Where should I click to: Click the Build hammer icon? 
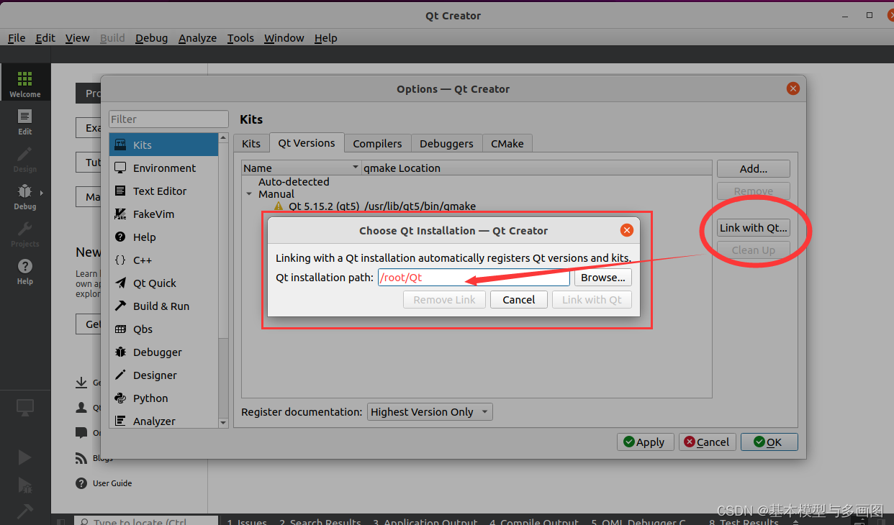pos(25,511)
